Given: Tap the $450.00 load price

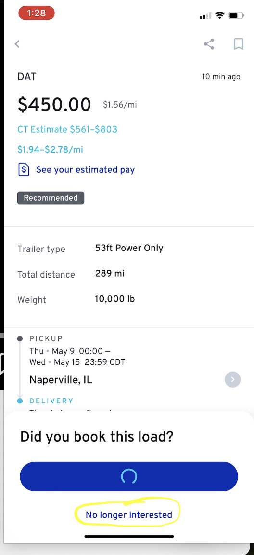Looking at the screenshot, I should point(54,104).
